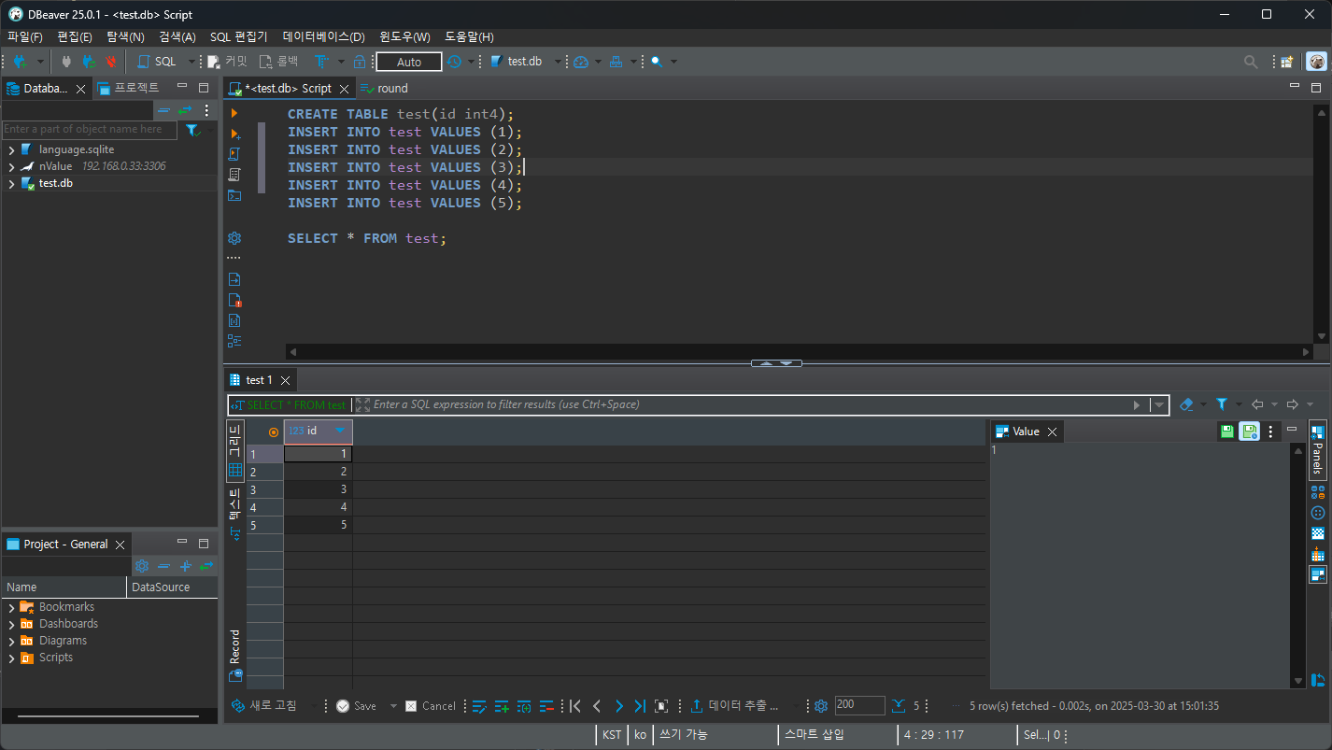Open the 파일(F) menu
The image size is (1332, 750).
coord(25,37)
